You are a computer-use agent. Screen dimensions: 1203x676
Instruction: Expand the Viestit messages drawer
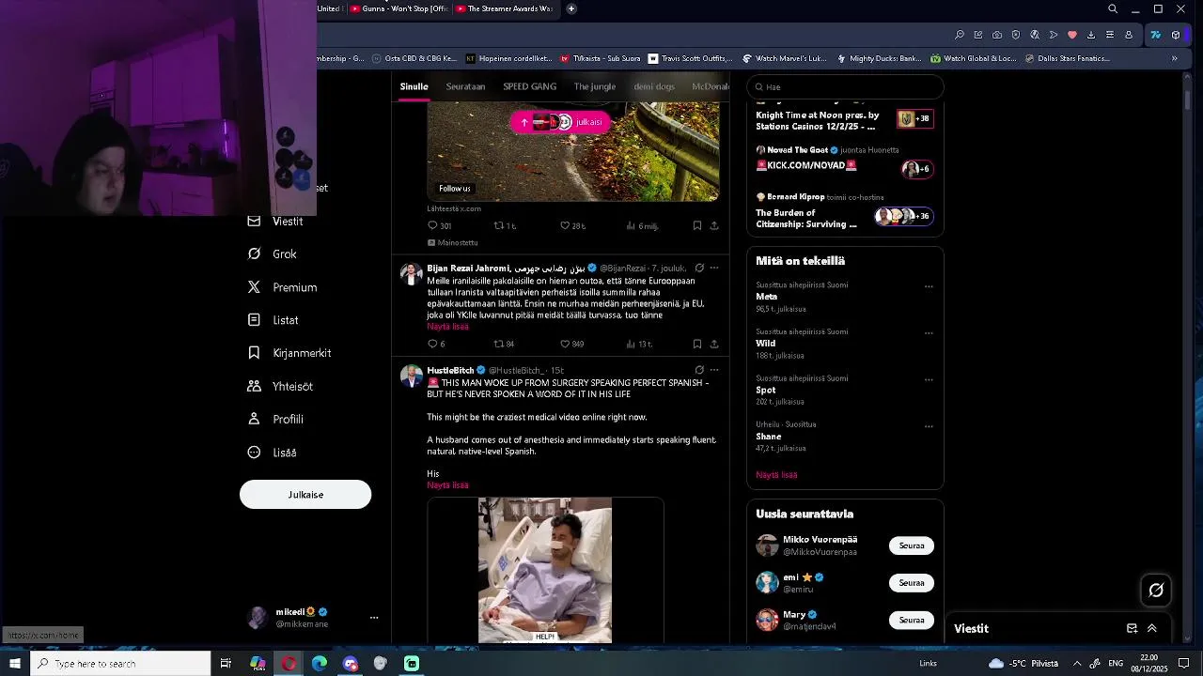point(1151,628)
